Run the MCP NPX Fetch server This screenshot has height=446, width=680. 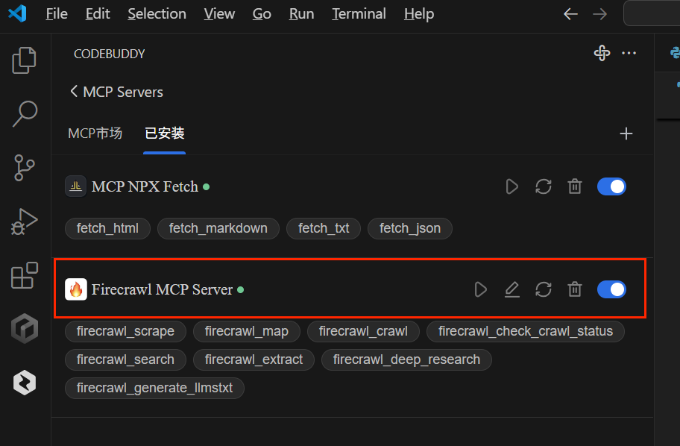pos(511,186)
